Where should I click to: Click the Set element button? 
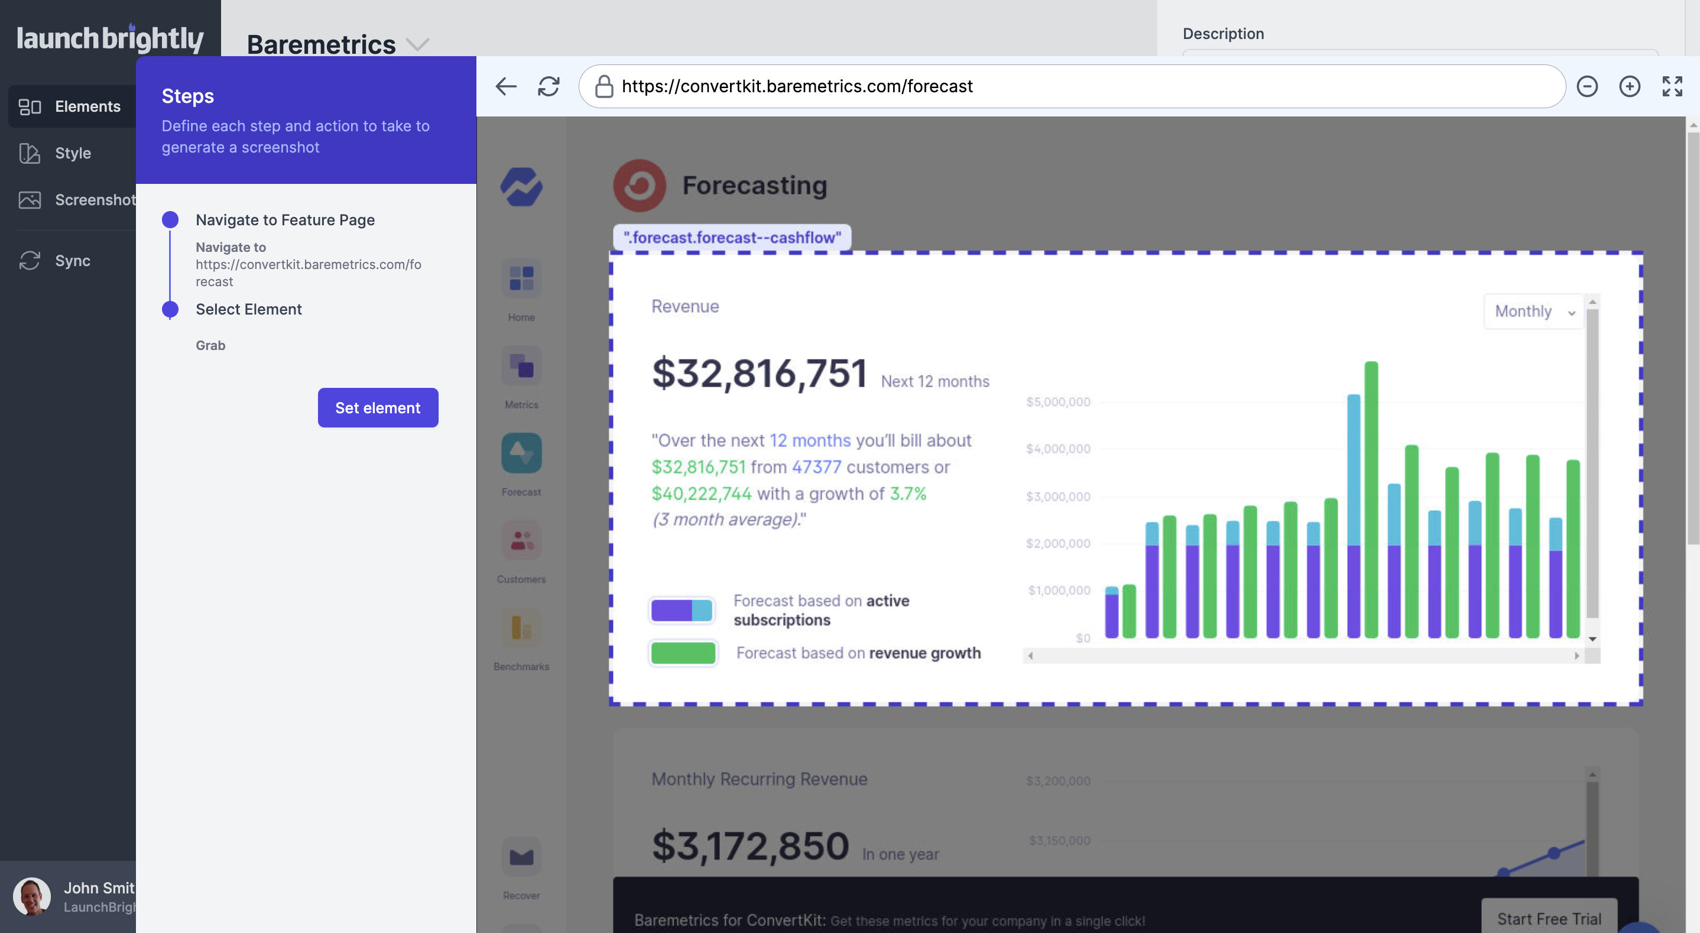tap(378, 407)
